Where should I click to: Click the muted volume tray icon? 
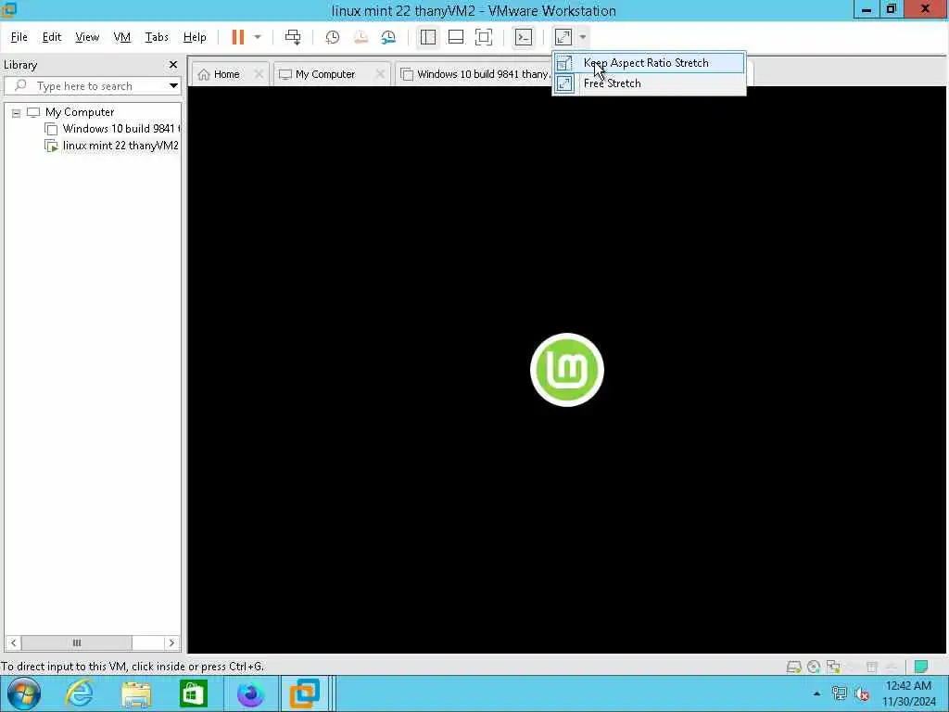point(861,693)
